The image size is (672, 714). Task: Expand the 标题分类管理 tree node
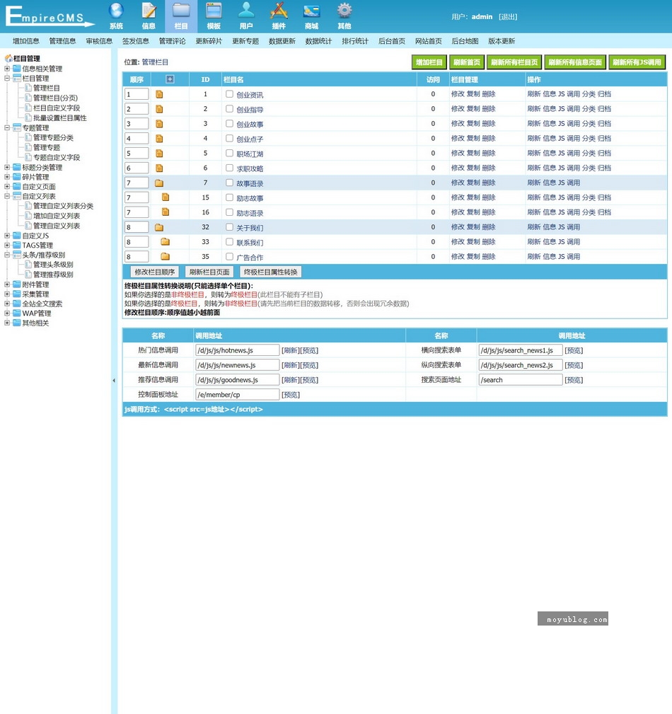7,167
